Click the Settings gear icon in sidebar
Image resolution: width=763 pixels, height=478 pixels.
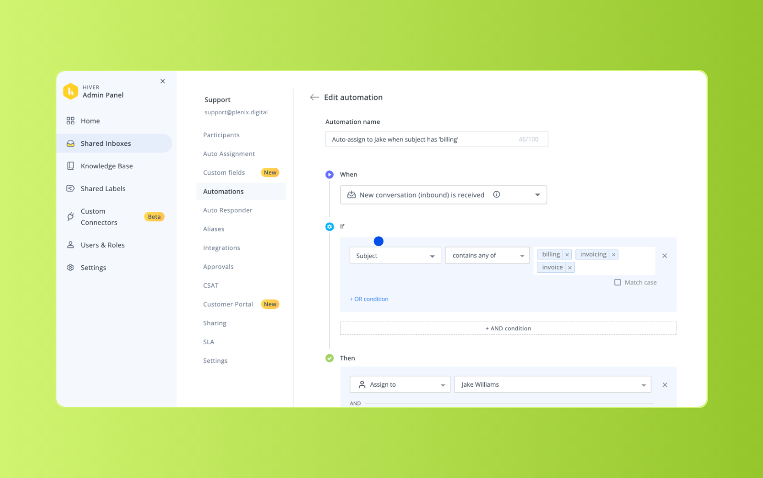click(x=70, y=268)
